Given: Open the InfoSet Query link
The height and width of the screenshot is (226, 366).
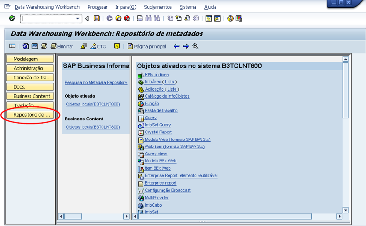Looking at the screenshot, I should [x=158, y=125].
